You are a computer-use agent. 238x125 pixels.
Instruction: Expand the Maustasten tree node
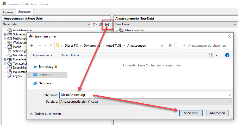click(x=5, y=72)
